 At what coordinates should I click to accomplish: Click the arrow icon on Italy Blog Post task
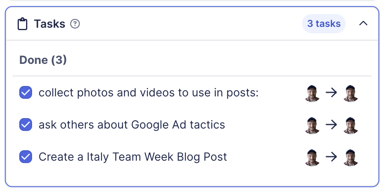click(x=331, y=157)
